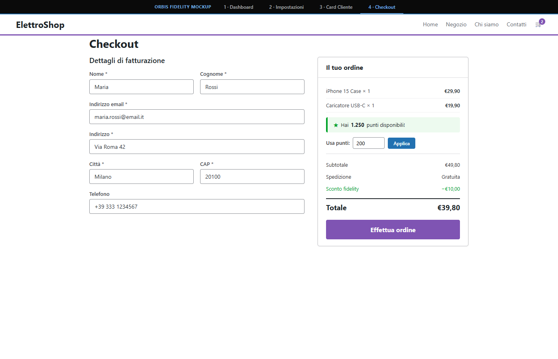Click the active "4 · Checkout" tab
The image size is (558, 359).
381,7
